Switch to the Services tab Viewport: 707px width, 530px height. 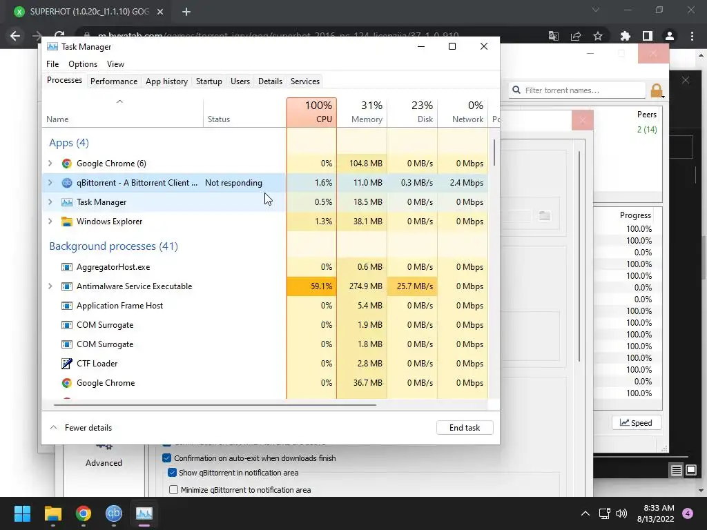[x=304, y=81]
